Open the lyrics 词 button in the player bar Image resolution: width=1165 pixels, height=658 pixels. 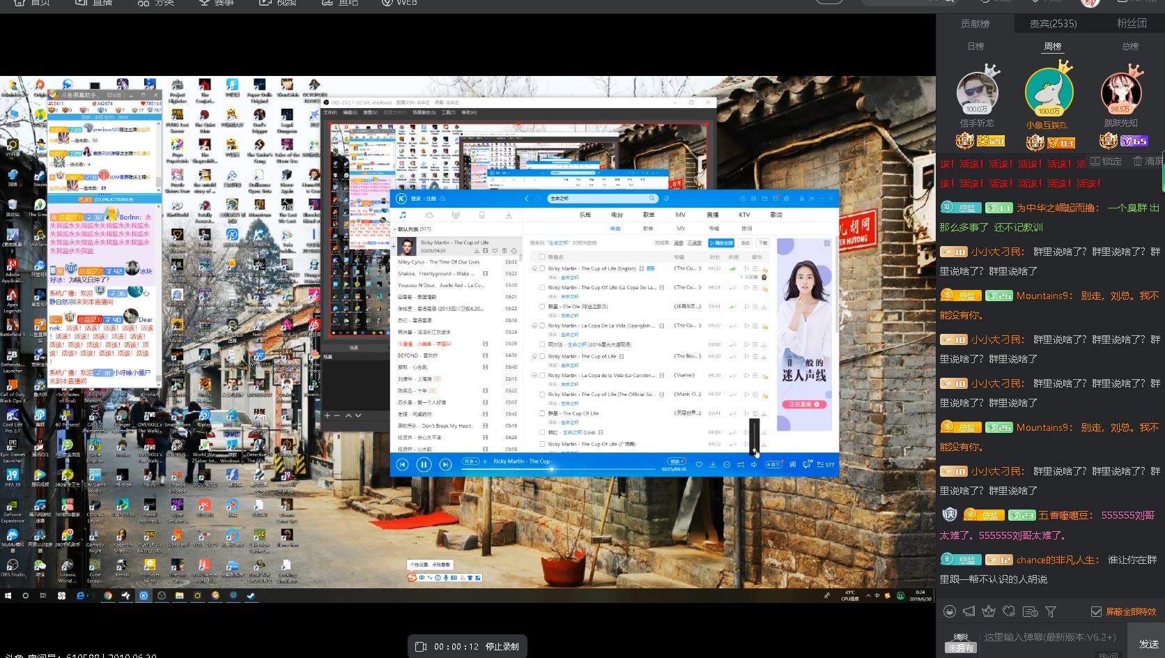click(x=792, y=464)
